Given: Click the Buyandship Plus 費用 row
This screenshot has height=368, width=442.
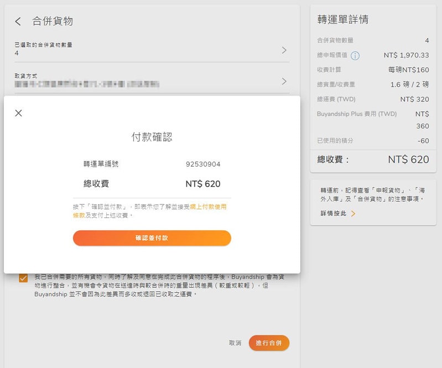Looking at the screenshot, I should point(373,120).
